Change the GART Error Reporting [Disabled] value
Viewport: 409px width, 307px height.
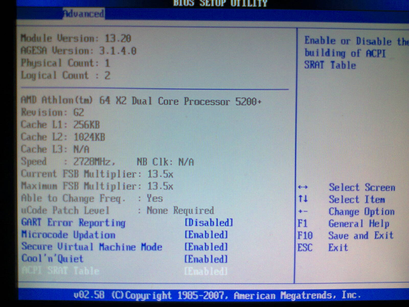209,222
